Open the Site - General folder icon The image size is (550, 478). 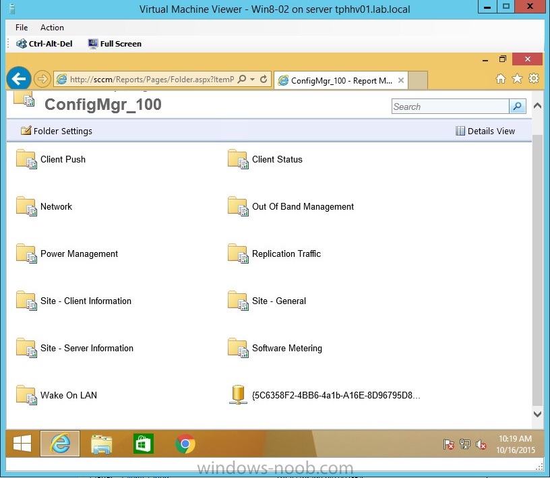pos(238,301)
